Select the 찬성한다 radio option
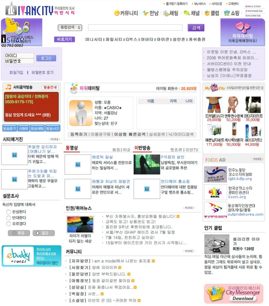The height and width of the screenshot is (306, 269). tap(8, 212)
